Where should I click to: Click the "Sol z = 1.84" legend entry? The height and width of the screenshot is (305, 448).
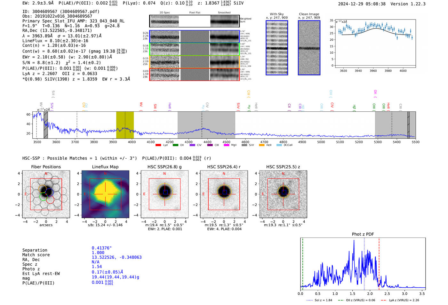[319, 300]
